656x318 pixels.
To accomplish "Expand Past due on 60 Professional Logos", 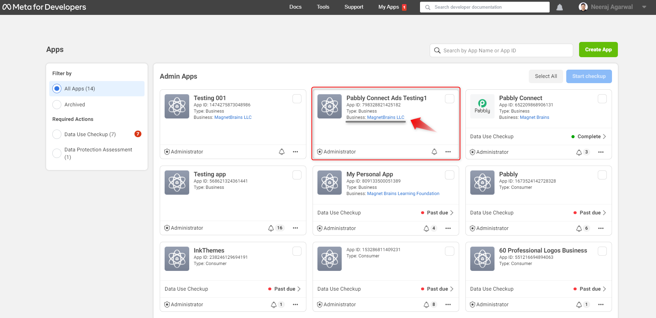I will (590, 289).
